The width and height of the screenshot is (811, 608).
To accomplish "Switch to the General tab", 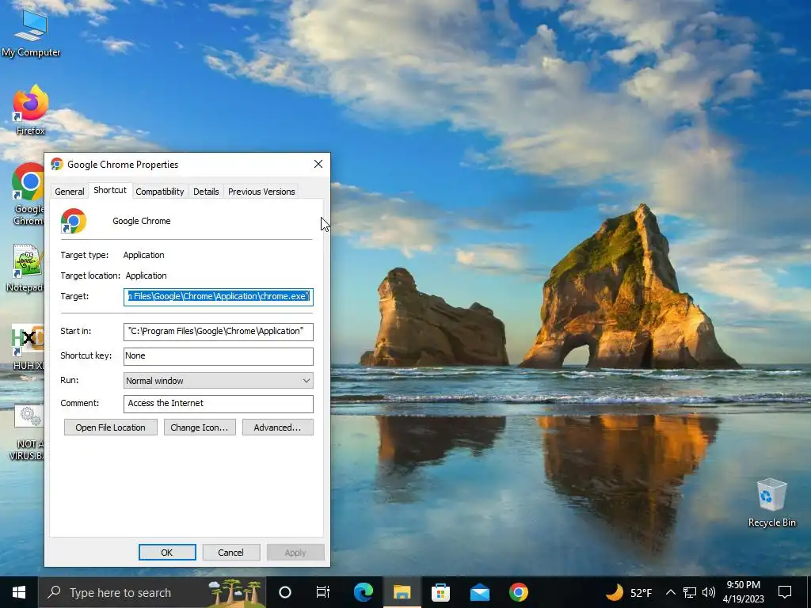I will tap(70, 192).
